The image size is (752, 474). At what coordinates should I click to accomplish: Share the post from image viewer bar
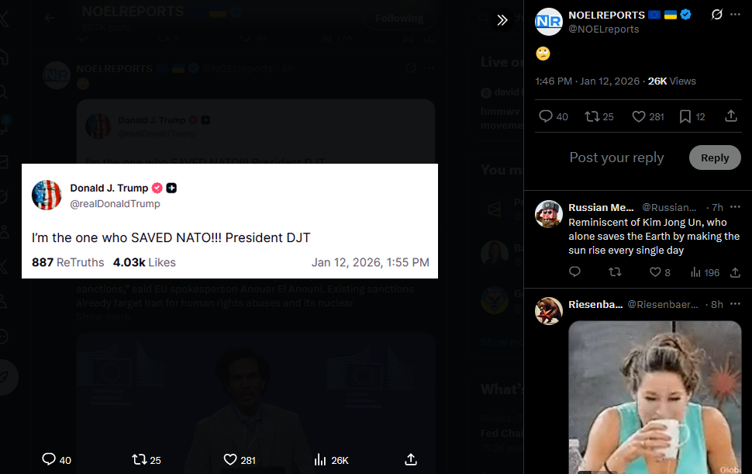click(x=412, y=459)
